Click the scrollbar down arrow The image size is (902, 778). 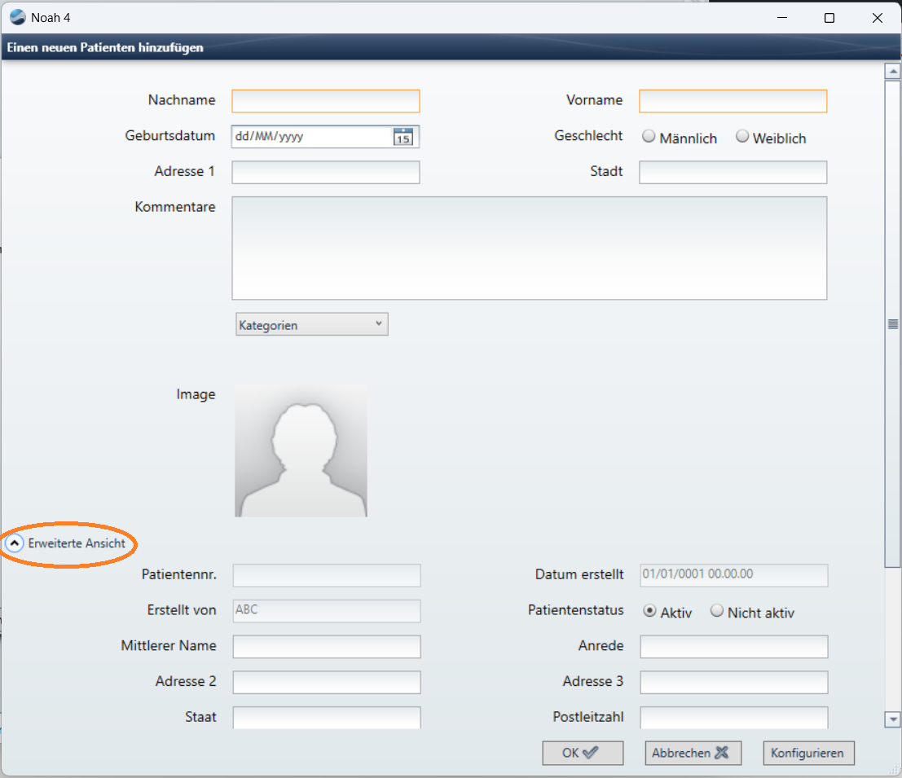point(893,719)
